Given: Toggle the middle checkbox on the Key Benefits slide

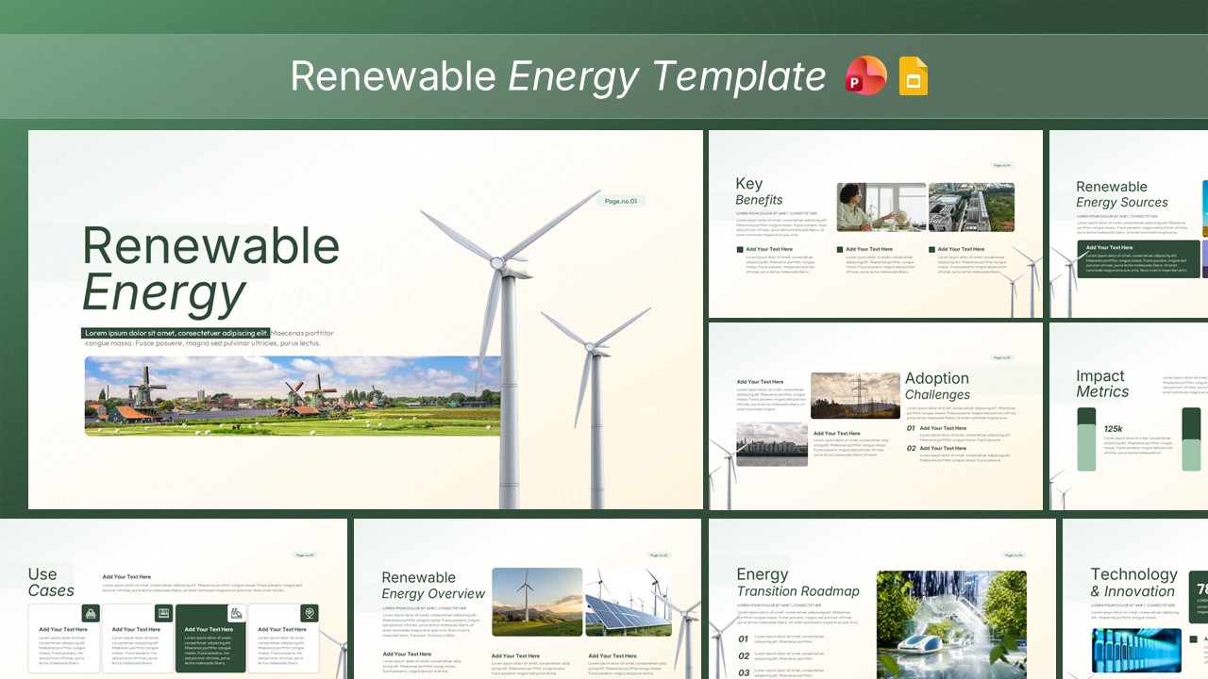Looking at the screenshot, I should pyautogui.click(x=839, y=249).
